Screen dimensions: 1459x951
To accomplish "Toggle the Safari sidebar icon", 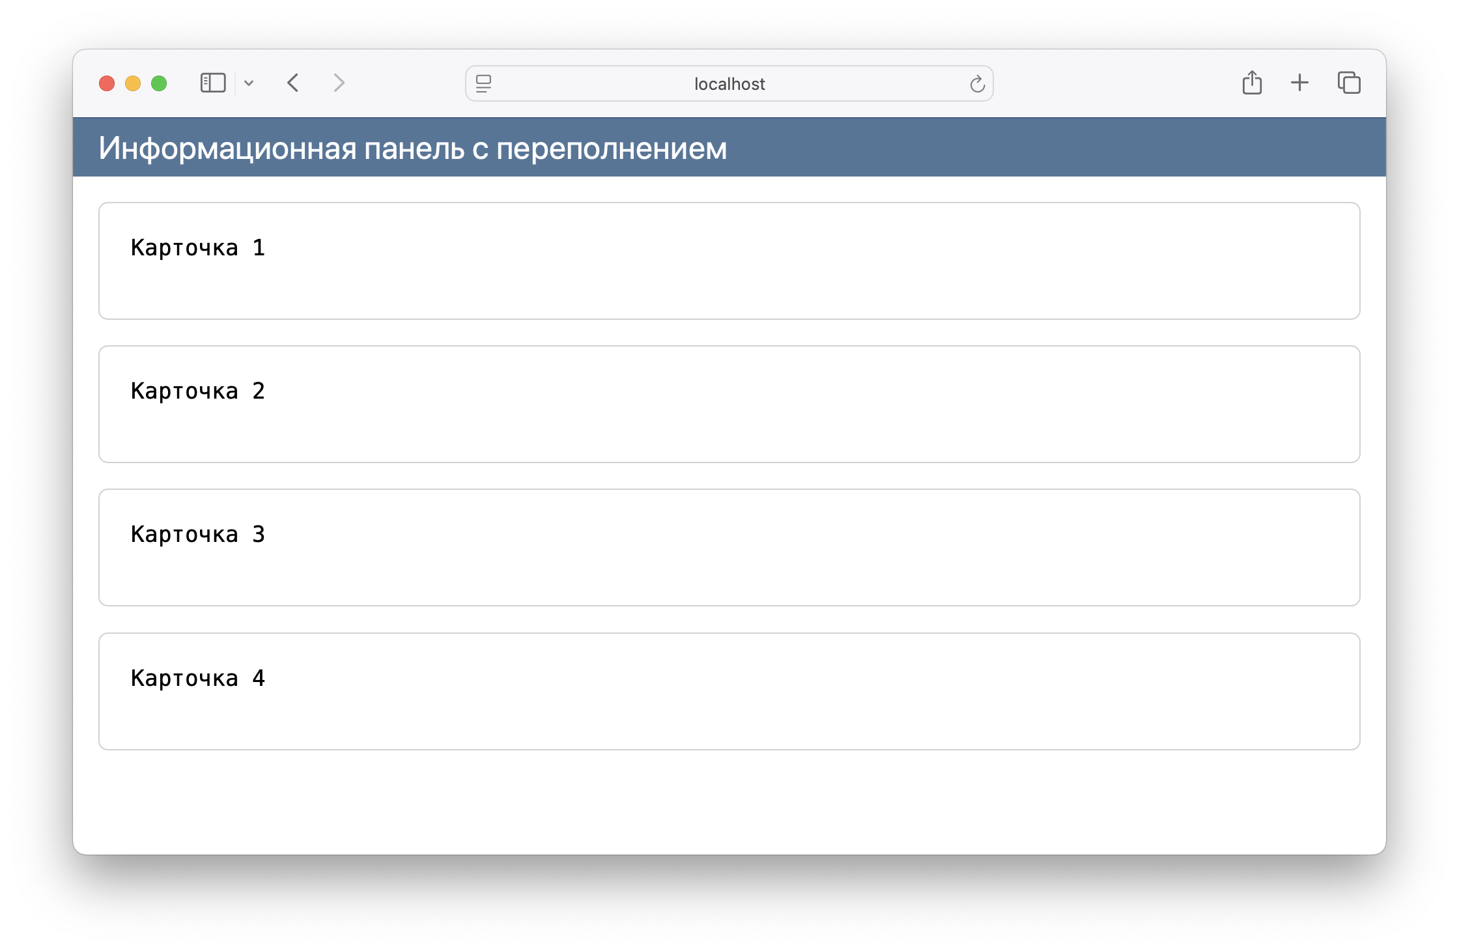I will point(213,83).
